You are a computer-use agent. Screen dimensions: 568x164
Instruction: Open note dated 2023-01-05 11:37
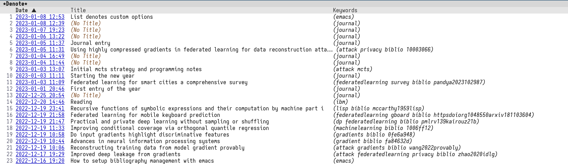click(40, 43)
